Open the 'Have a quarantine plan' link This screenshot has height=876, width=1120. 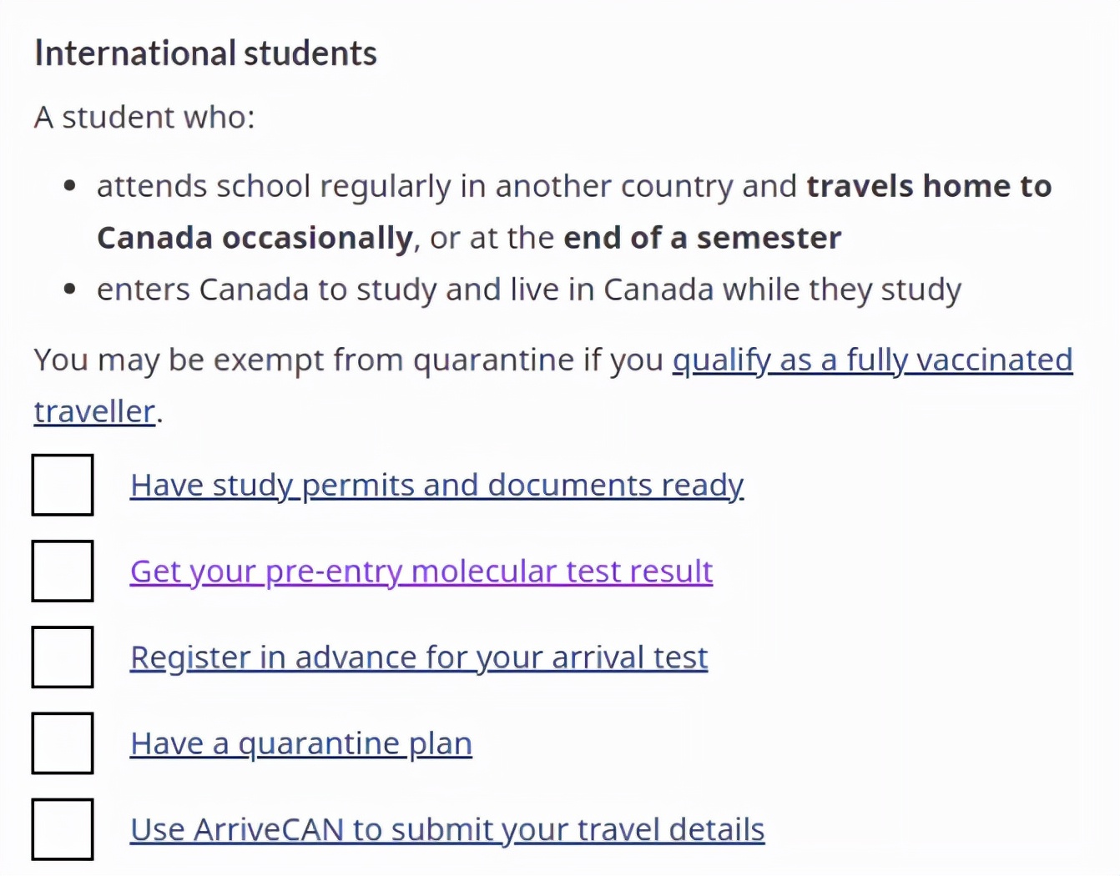pos(301,743)
